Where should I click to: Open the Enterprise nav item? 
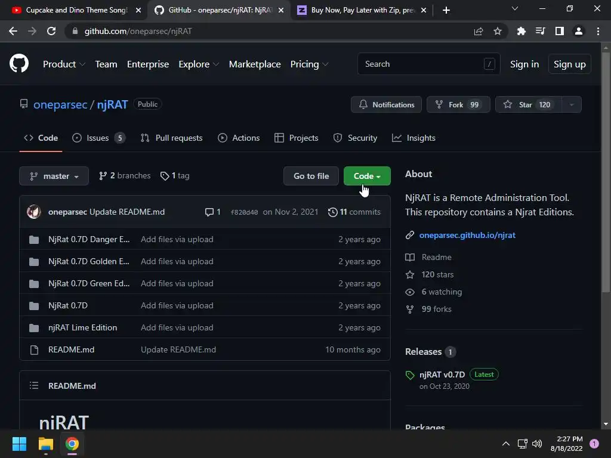[148, 64]
